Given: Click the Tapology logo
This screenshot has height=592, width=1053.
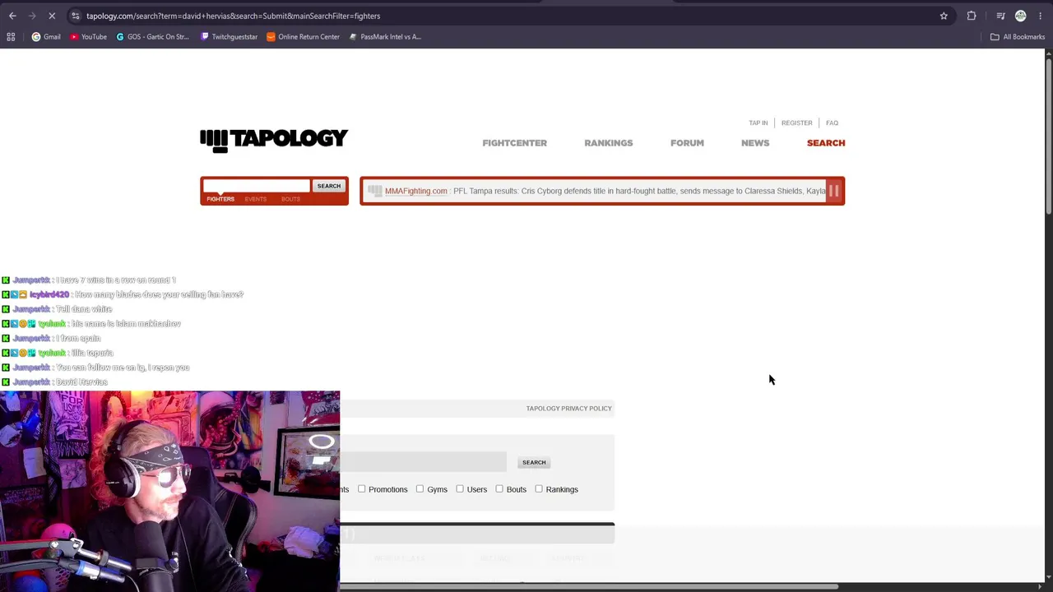Looking at the screenshot, I should 274,140.
